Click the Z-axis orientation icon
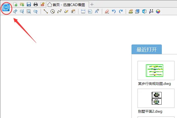Image resolution: width=177 pixels, height=118 pixels. tap(151, 11)
